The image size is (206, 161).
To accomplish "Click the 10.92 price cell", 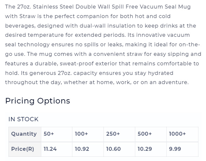I will (88, 149).
